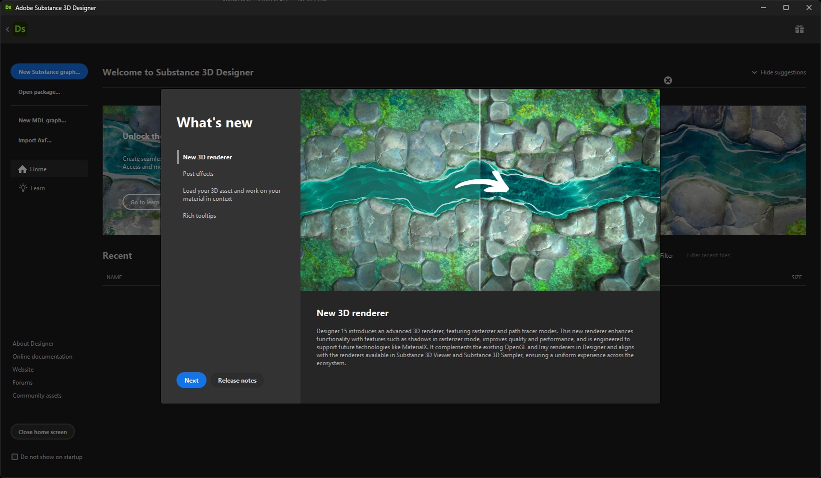Open the Release notes
Screen dimensions: 821x478
coord(237,380)
